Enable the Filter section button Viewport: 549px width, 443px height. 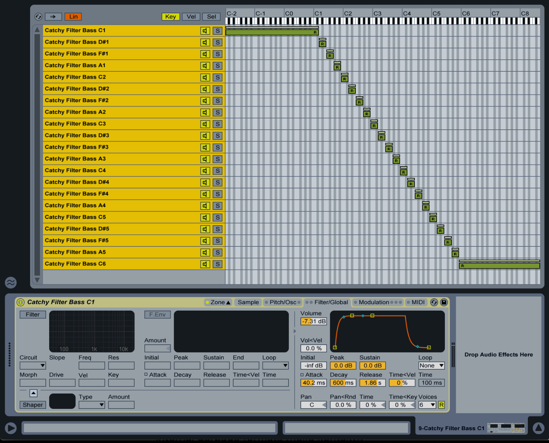click(x=33, y=315)
